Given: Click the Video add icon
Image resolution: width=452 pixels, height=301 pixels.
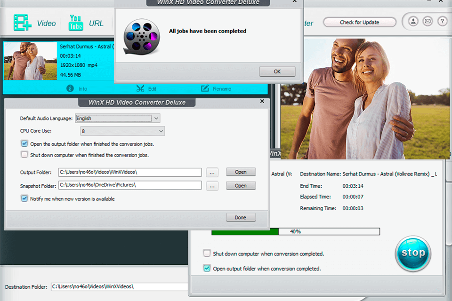Looking at the screenshot, I should coord(23,23).
